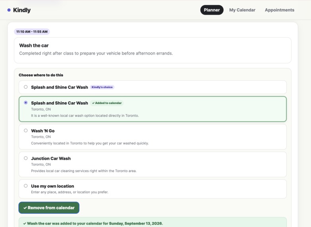Click the Choose where to do this heading
The image size is (311, 227).
coord(41,75)
